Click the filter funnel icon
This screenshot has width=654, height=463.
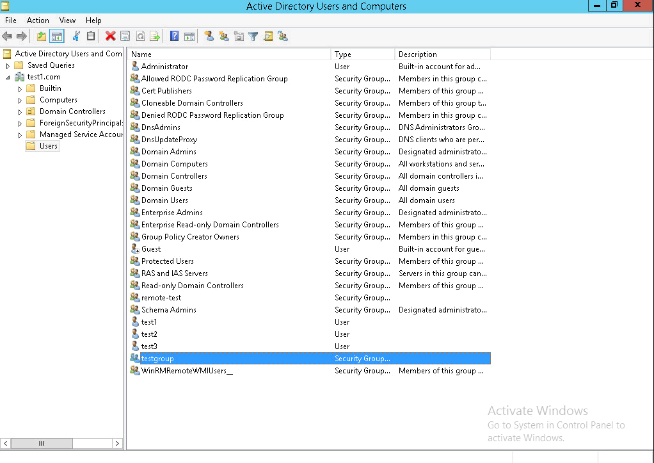coord(253,37)
